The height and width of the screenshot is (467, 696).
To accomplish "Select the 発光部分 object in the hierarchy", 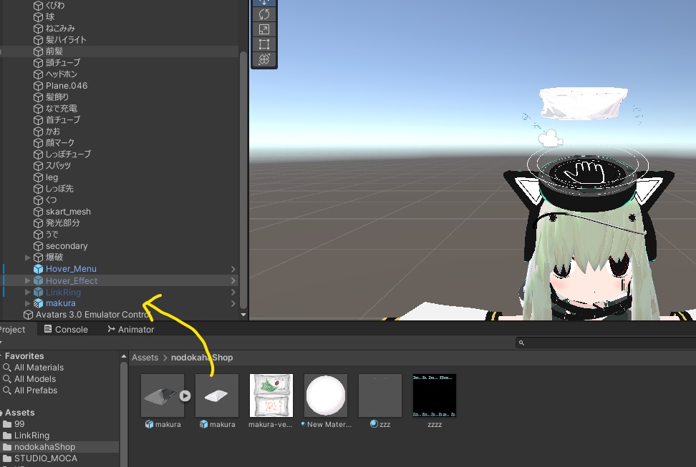I will coord(62,223).
